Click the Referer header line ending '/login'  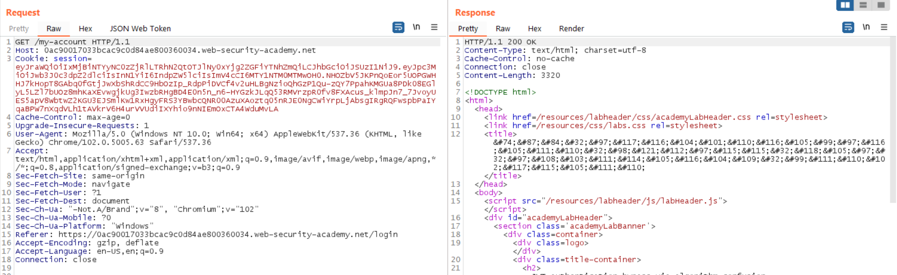coord(206,234)
